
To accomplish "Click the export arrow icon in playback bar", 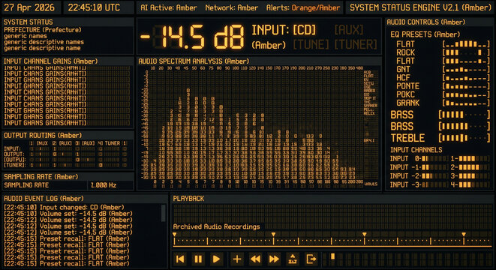I will (x=311, y=259).
